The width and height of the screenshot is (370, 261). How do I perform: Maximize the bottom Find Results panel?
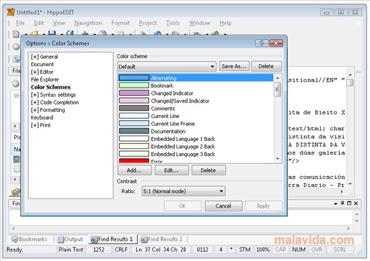tap(349, 203)
